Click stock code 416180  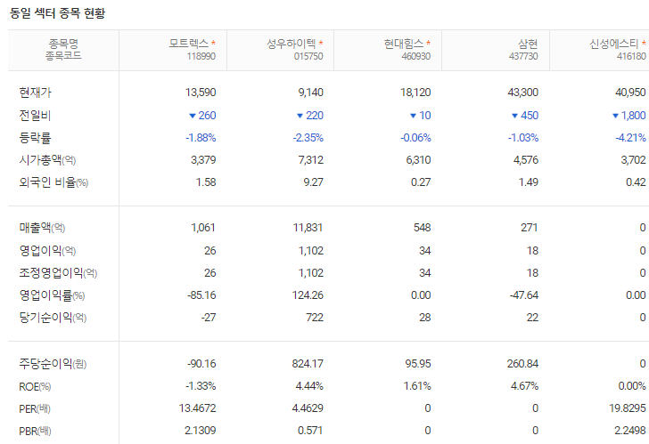click(631, 56)
